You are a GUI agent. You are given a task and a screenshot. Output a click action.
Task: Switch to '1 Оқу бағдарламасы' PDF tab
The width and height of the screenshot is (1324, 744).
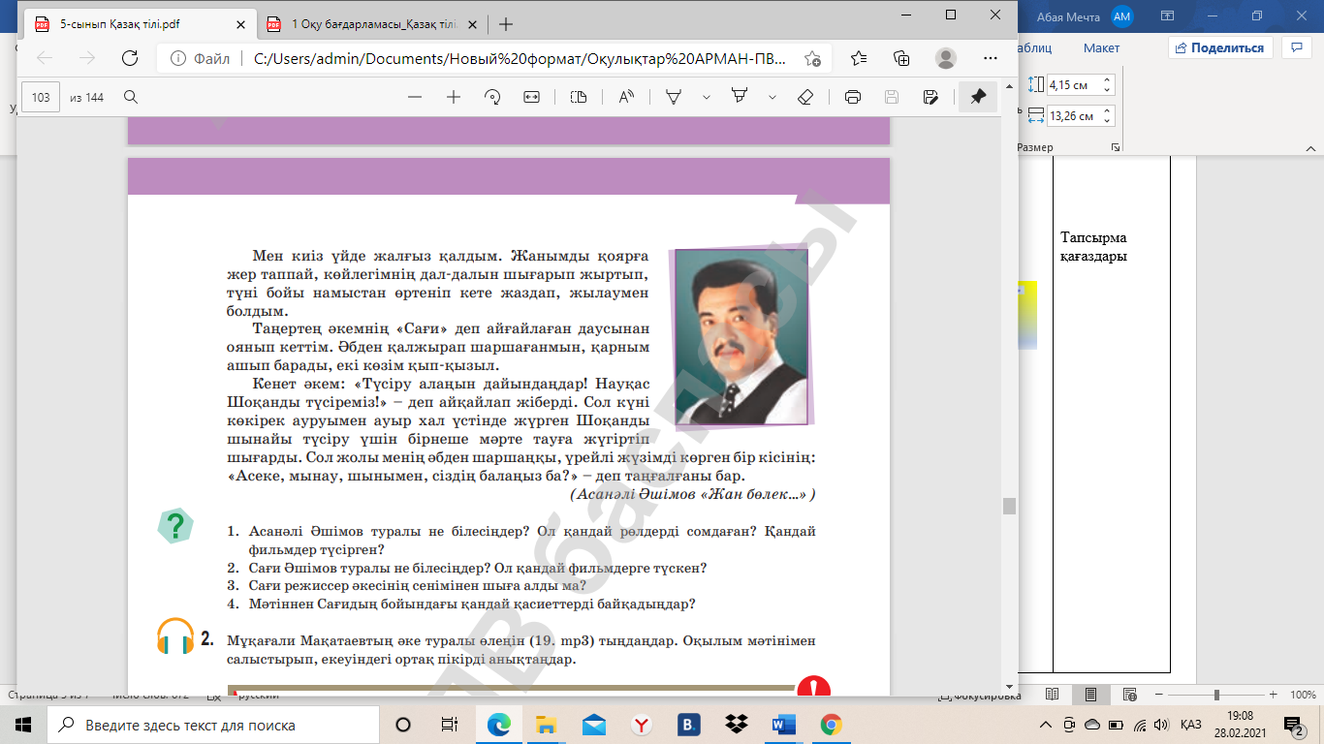pos(373,24)
